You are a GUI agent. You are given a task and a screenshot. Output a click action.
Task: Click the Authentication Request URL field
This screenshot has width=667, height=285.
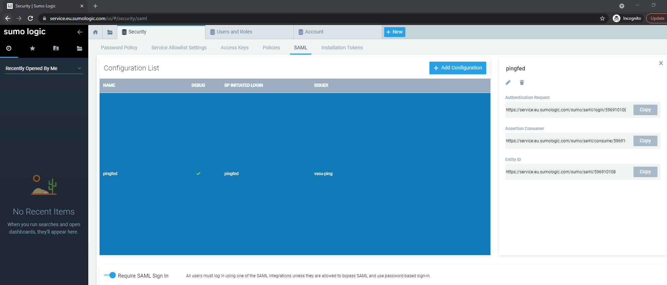click(x=566, y=110)
